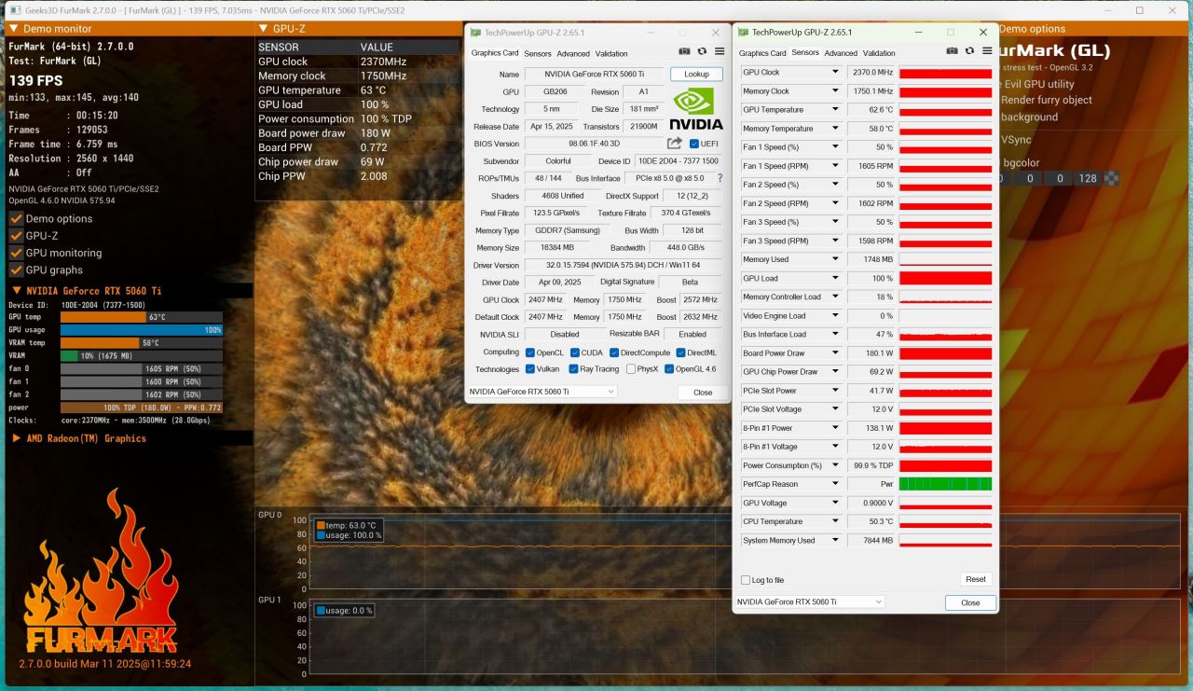Image resolution: width=1193 pixels, height=691 pixels.
Task: Click the bgcolor alpha value 128
Action: coord(1087,178)
